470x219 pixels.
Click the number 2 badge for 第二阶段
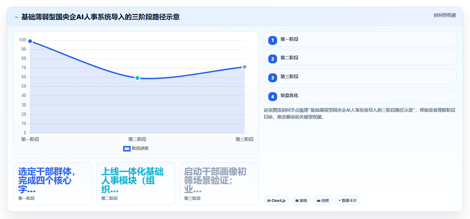(x=273, y=59)
